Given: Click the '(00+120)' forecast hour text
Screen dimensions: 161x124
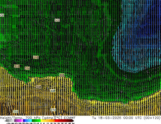Looking at the screenshot, I should 152,118.
